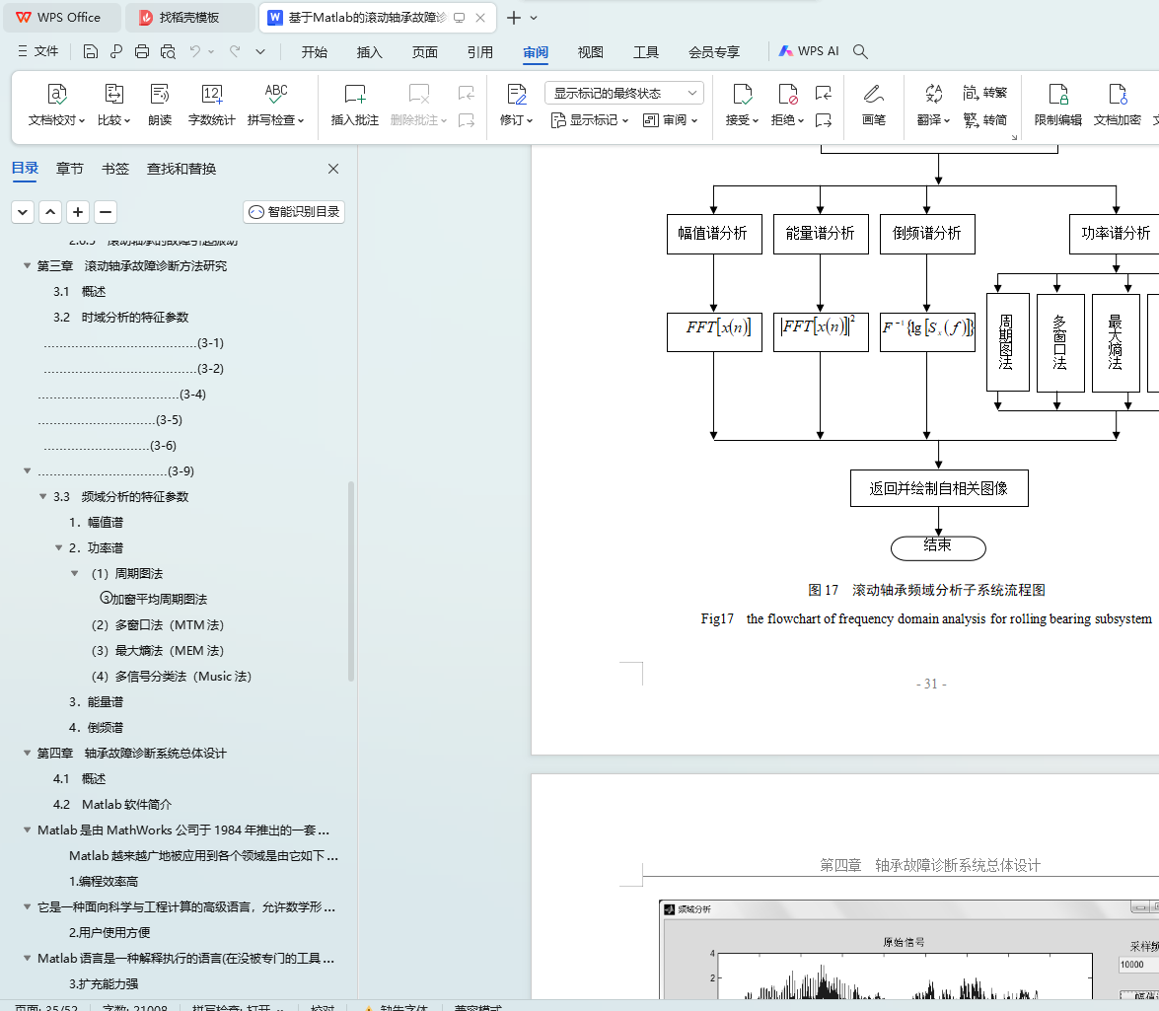Click plus button to promote outline level

78,212
